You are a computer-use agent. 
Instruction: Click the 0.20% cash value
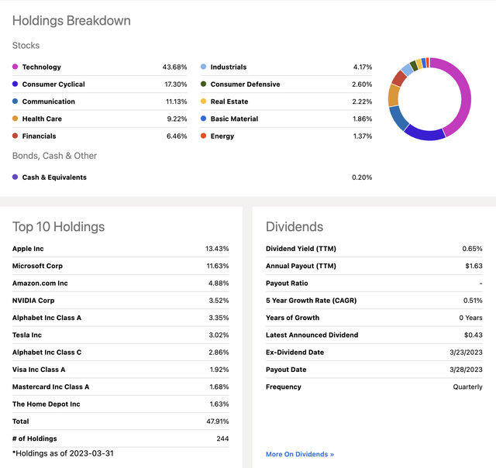tap(362, 177)
